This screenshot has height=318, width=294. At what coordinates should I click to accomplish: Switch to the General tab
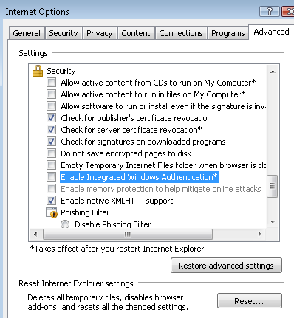(x=27, y=33)
